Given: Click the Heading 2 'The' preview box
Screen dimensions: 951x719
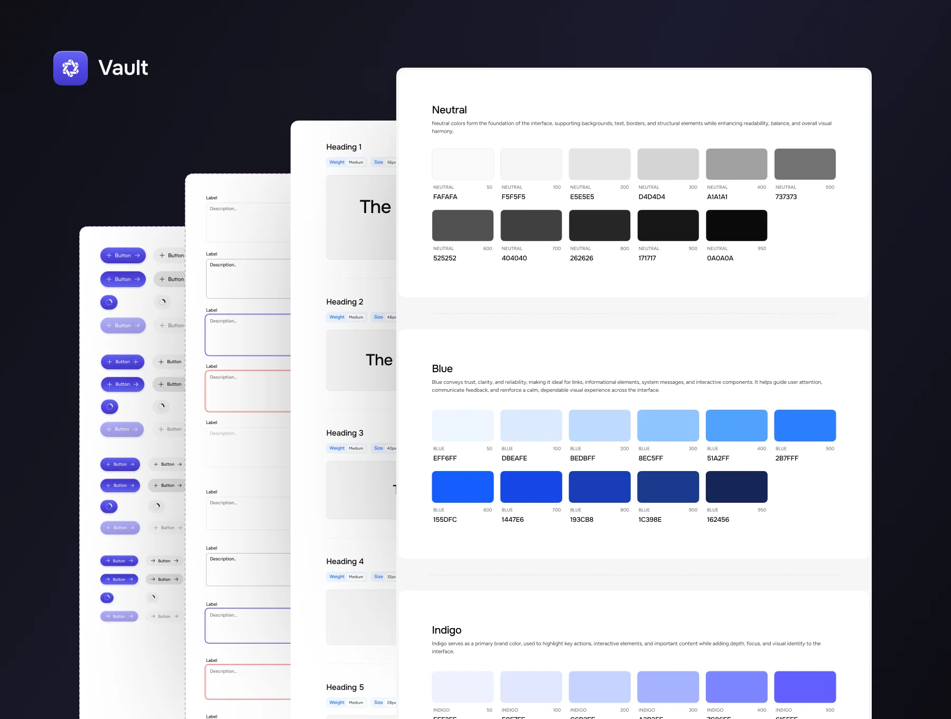Looking at the screenshot, I should pos(361,361).
